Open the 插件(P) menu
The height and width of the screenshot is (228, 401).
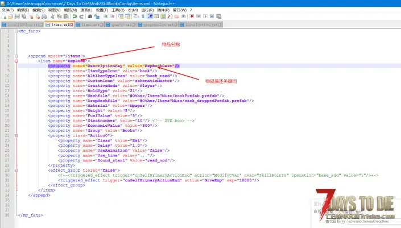pos(163,10)
